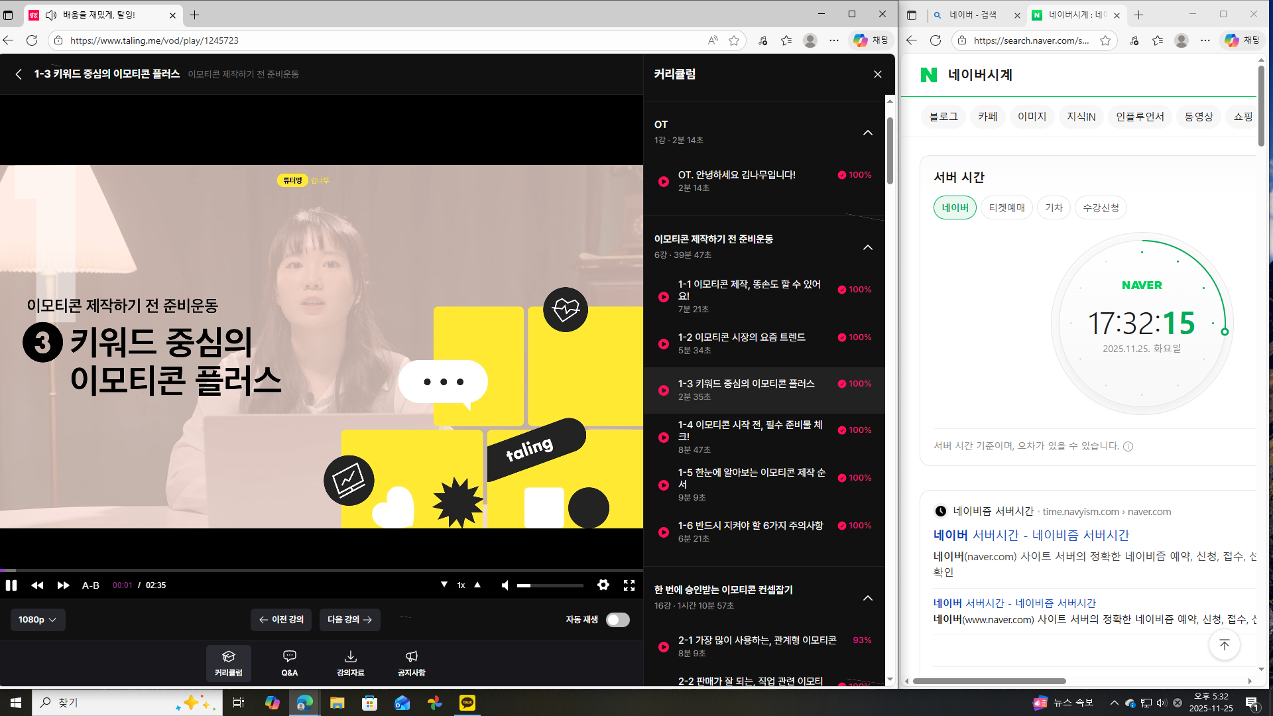Open the Q&A section
Viewport: 1273px width, 716px height.
pyautogui.click(x=290, y=662)
